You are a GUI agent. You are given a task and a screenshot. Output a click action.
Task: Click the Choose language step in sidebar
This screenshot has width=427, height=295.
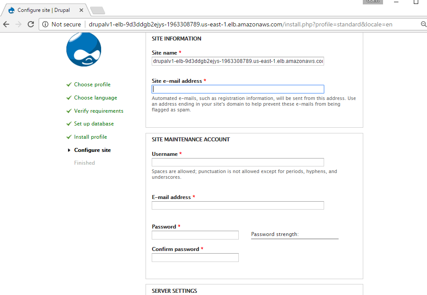95,98
